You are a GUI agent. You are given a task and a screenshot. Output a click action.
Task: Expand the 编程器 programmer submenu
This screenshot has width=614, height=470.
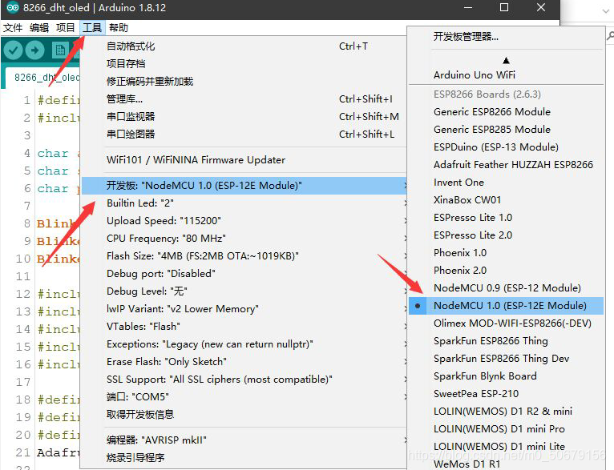tap(244, 440)
